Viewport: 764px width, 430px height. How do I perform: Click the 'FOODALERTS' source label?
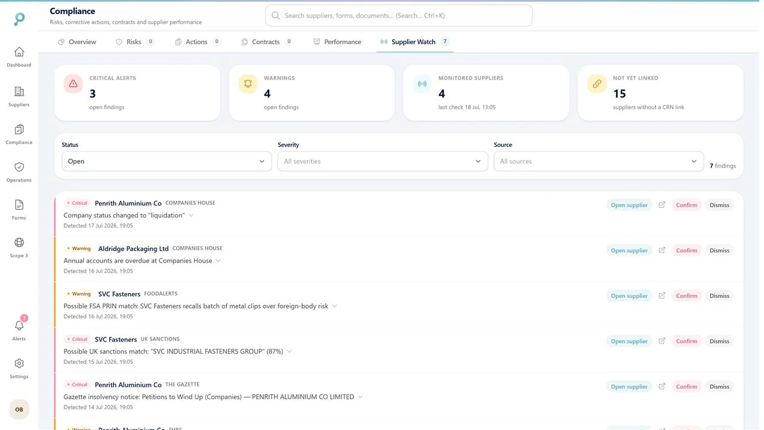(x=161, y=294)
